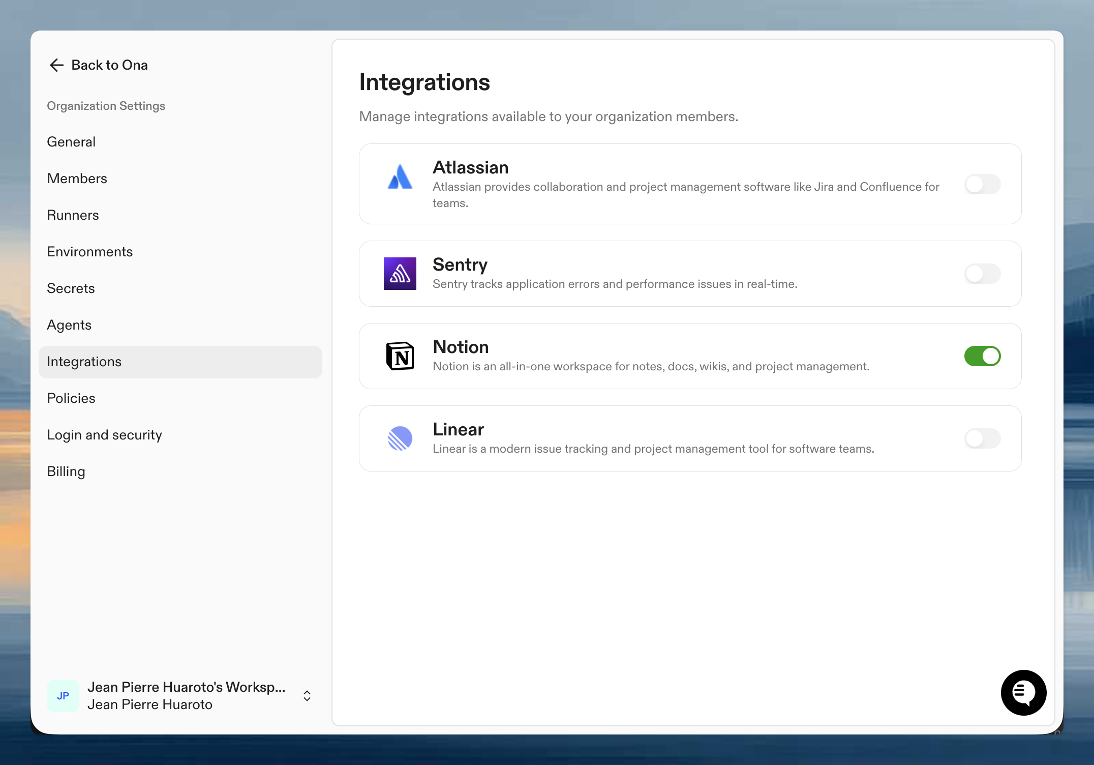Screen dimensions: 1094x765
Task: Click Back to Ona
Action: 110,65
